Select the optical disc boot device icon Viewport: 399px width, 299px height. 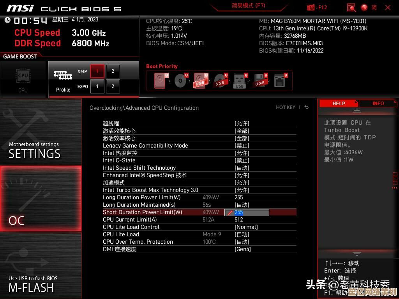coord(180,81)
